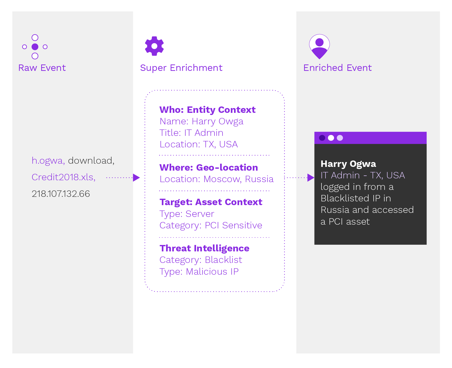Click the arrow pointing to enriched event window

311,178
